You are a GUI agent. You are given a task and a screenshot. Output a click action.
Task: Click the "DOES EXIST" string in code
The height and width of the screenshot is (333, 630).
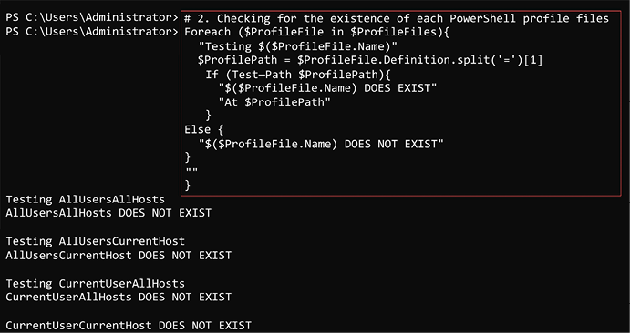click(327, 88)
